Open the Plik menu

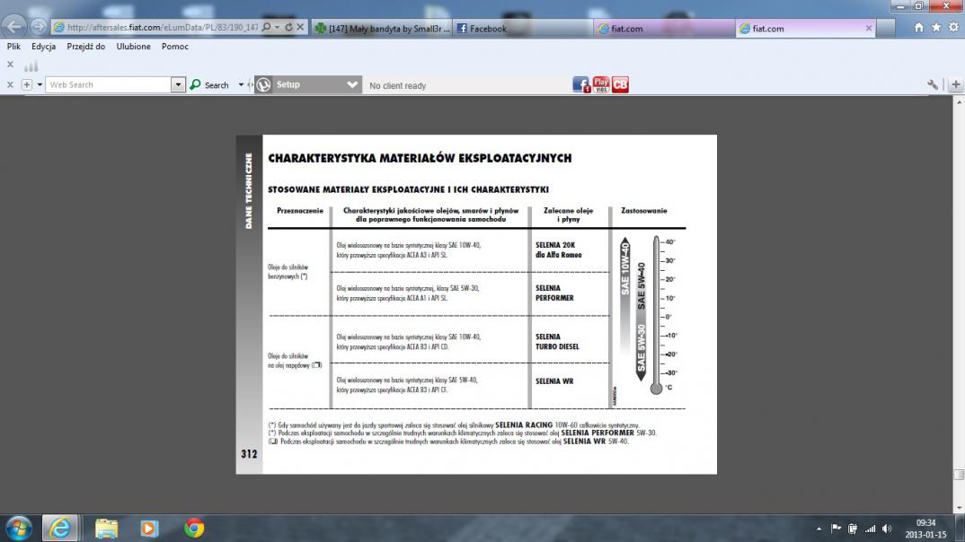pyautogui.click(x=13, y=47)
